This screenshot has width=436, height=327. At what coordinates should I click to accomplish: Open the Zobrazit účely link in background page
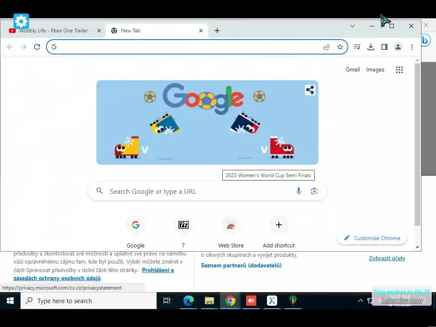[x=387, y=258]
